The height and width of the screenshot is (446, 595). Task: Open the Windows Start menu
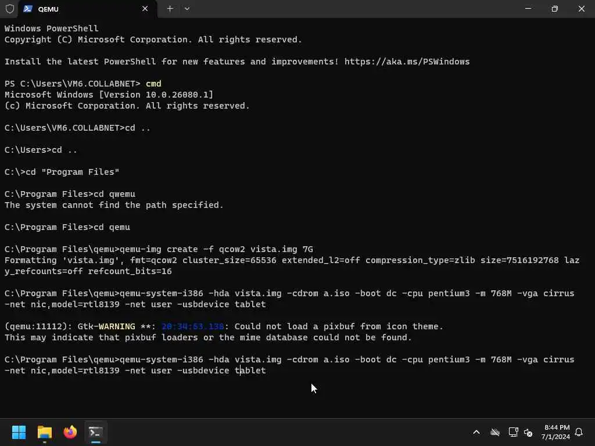pyautogui.click(x=19, y=432)
